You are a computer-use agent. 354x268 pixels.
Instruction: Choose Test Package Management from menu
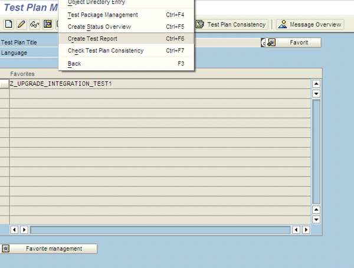tap(103, 15)
